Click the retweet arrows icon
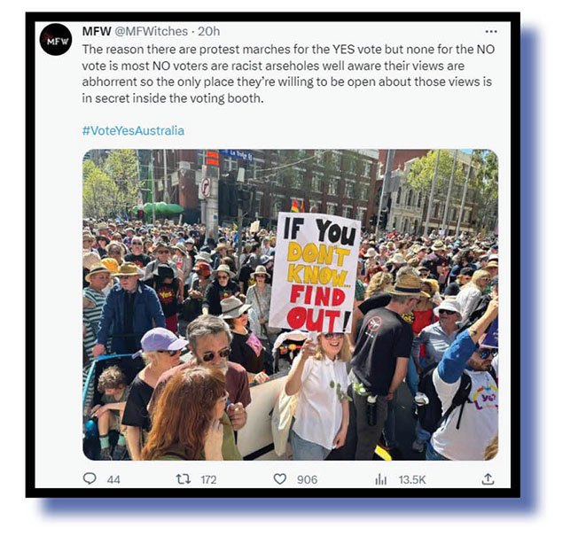This screenshot has width=578, height=536. coord(184,479)
